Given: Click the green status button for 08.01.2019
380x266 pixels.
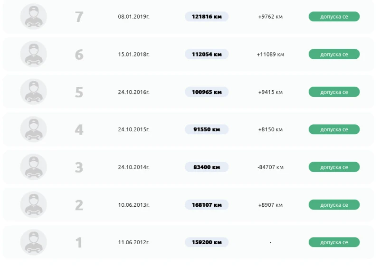Looking at the screenshot, I should point(334,17).
